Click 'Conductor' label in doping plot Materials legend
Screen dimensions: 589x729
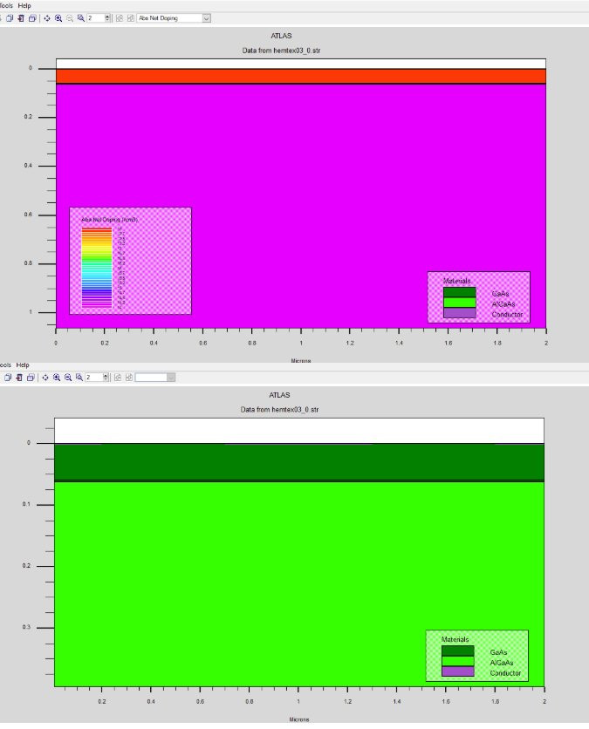507,314
